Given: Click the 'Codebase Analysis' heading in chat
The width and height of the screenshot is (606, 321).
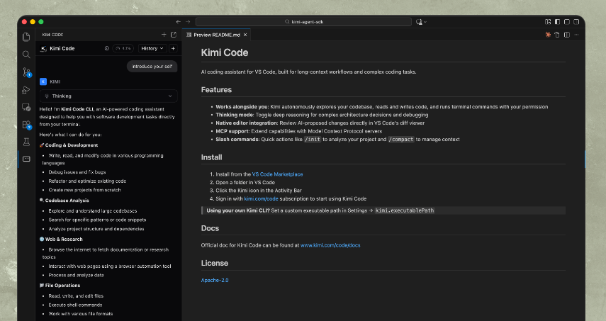Looking at the screenshot, I should coord(67,201).
